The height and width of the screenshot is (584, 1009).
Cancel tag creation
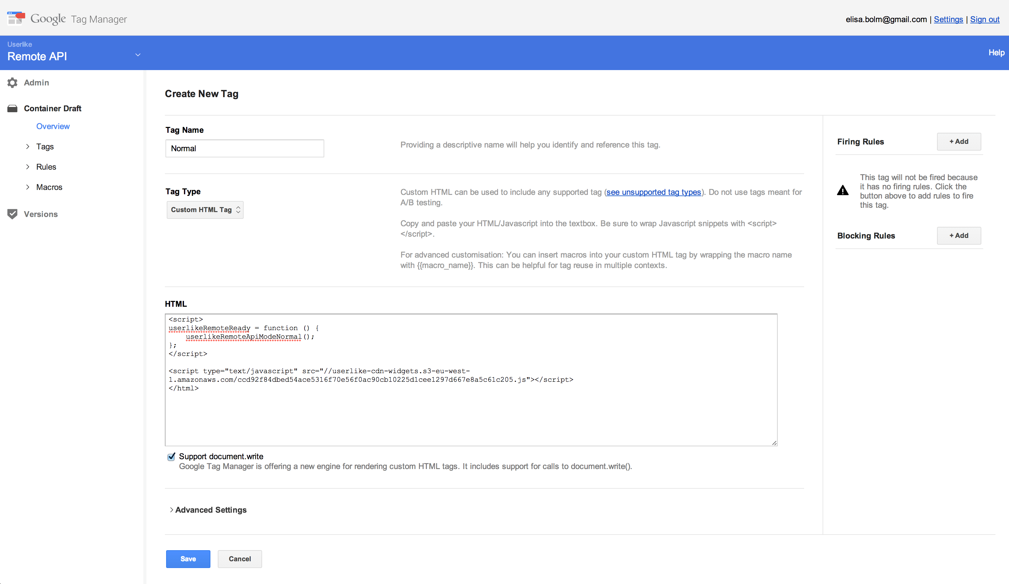coord(240,559)
